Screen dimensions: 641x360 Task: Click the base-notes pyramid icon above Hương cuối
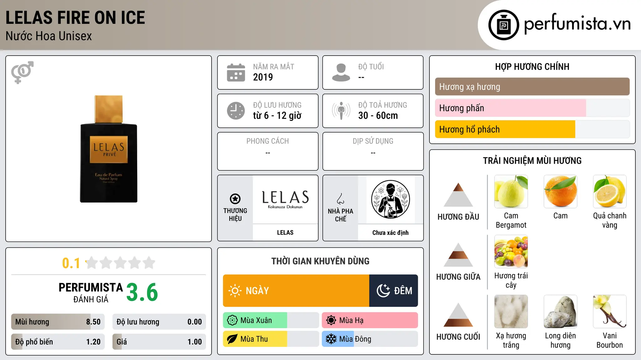[x=458, y=315]
